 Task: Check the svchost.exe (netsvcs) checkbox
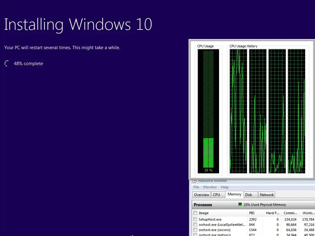click(195, 234)
